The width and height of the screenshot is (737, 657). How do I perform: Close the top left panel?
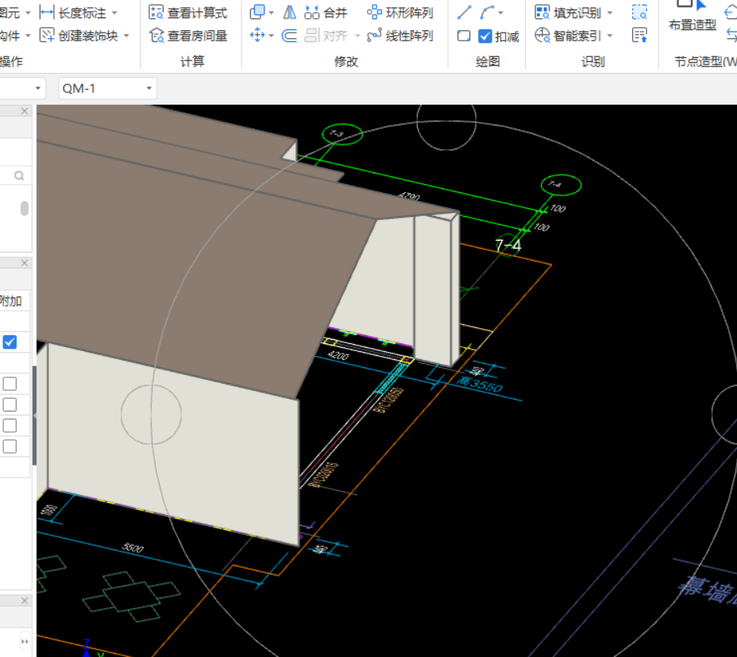point(25,111)
